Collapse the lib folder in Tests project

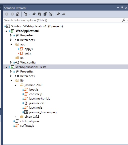(x=11, y=81)
